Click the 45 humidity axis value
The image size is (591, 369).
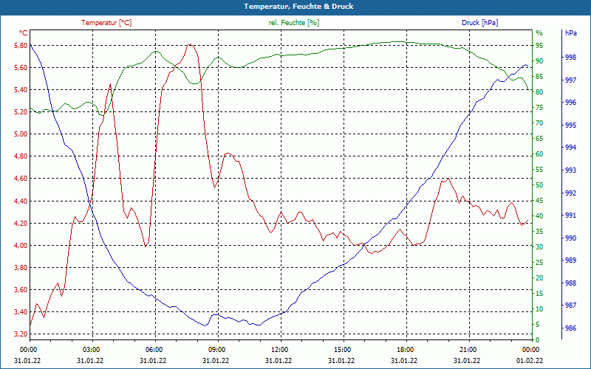[539, 201]
